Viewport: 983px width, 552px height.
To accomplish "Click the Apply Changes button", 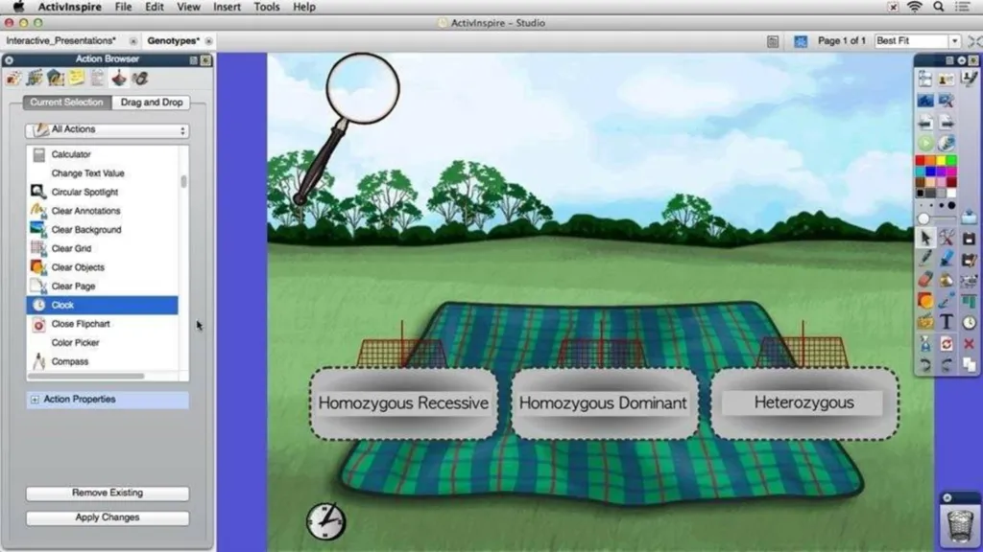I will (107, 517).
